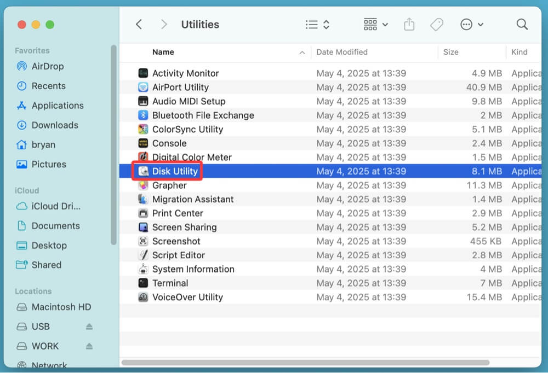Screen dimensions: 548x373
Task: Open Terminal by clicking its icon
Action: click(145, 283)
